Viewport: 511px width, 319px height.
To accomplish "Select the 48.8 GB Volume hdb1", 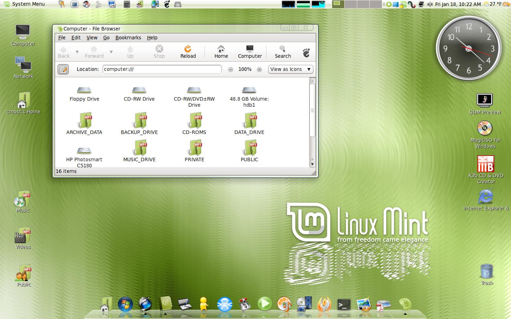I will pyautogui.click(x=249, y=97).
